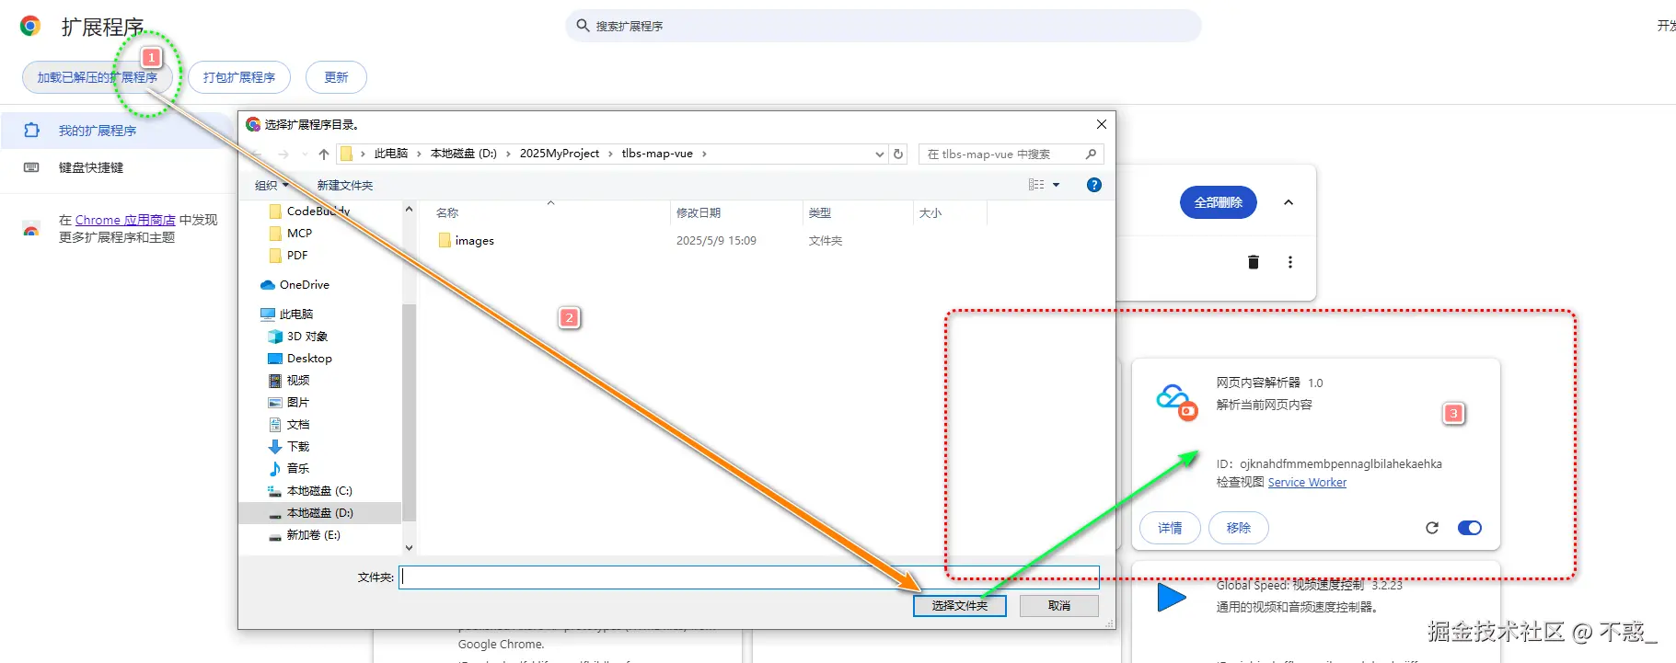Viewport: 1676px width, 663px height.
Task: Sort by the 大小 column header
Action: (950, 212)
